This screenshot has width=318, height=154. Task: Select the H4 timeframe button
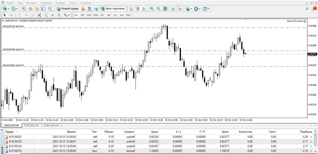click(109, 15)
